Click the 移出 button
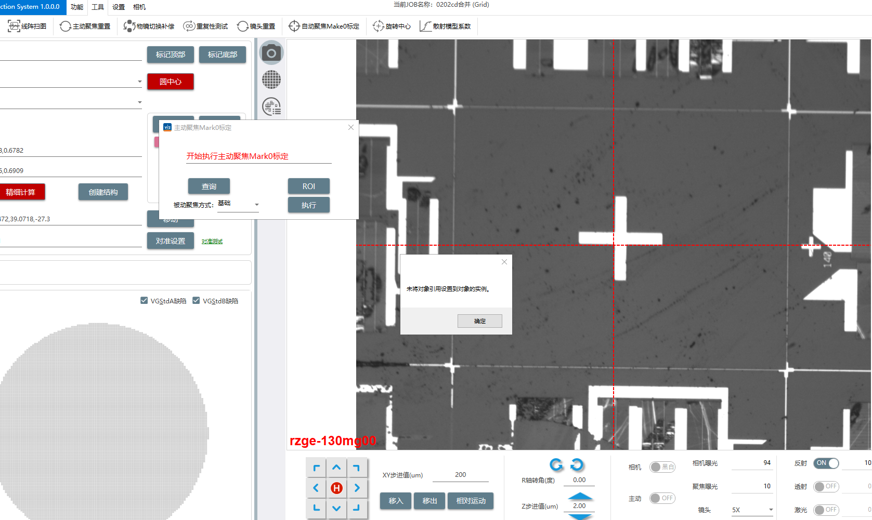Viewport: 872px width, 520px height. [x=430, y=501]
